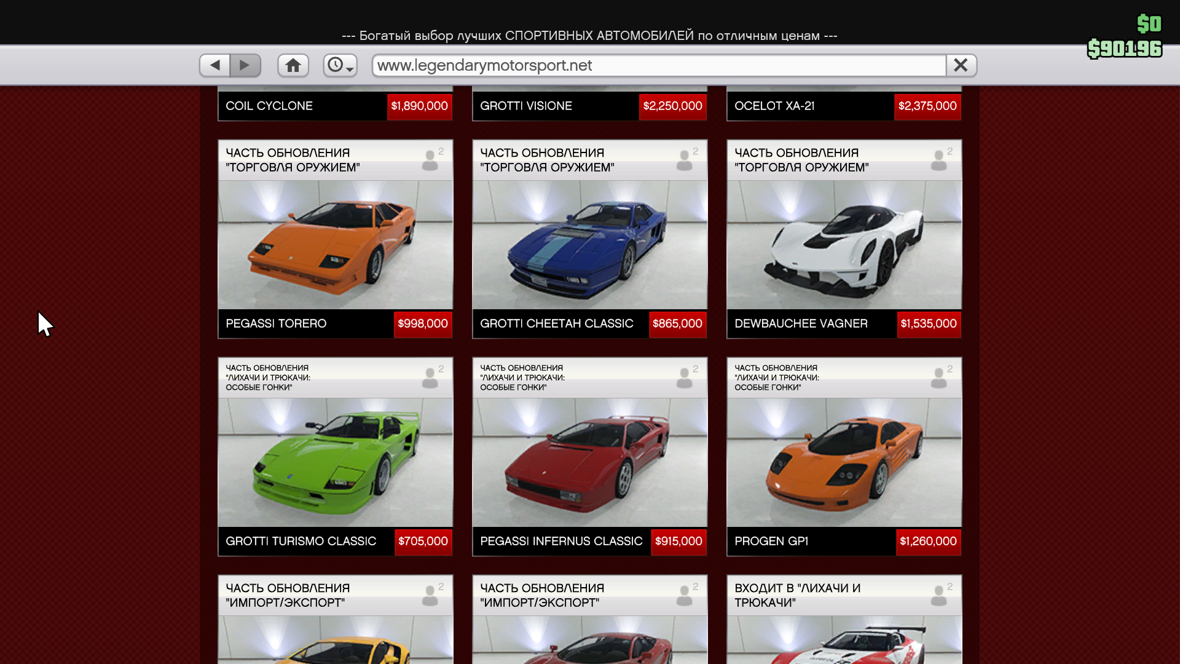
Task: Click the browser forward arrow button
Action: point(245,65)
